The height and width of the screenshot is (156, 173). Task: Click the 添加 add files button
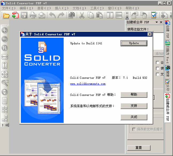[159, 54]
